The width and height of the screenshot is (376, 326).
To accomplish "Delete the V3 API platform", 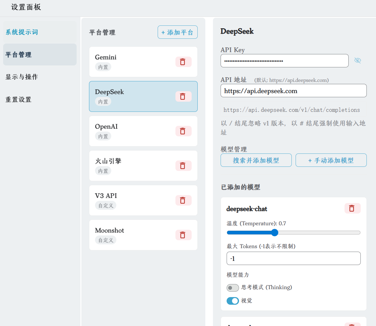I will click(x=183, y=200).
